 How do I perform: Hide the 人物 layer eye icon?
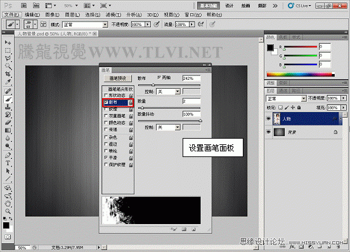(x=269, y=118)
